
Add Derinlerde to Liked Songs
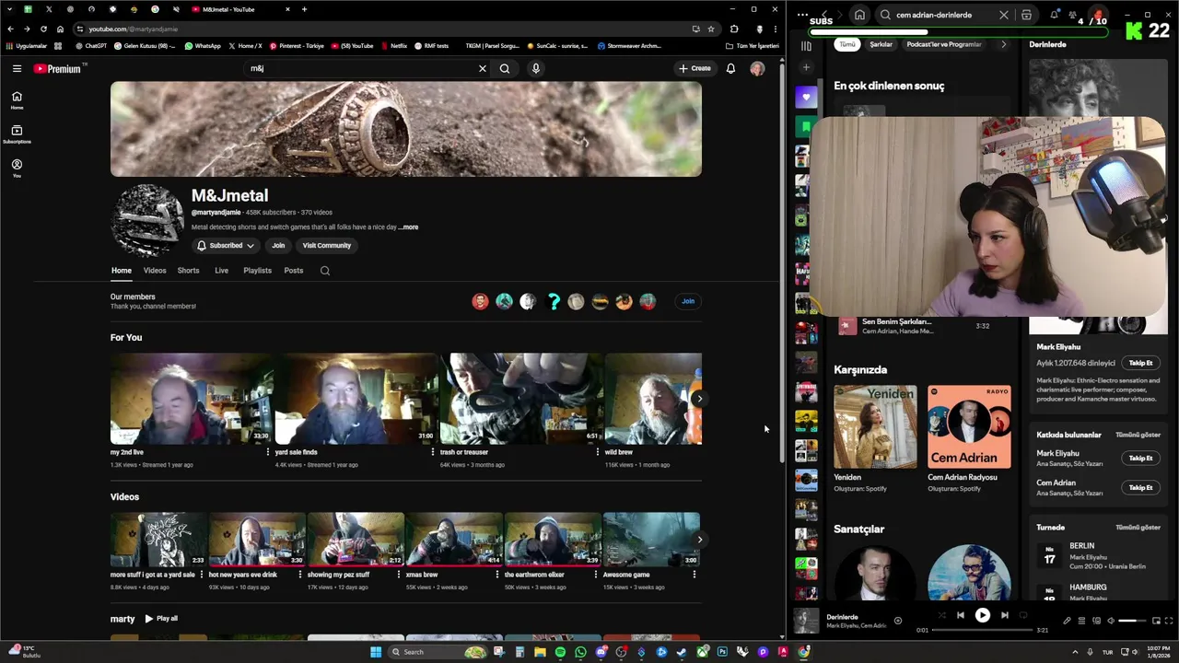pos(898,621)
